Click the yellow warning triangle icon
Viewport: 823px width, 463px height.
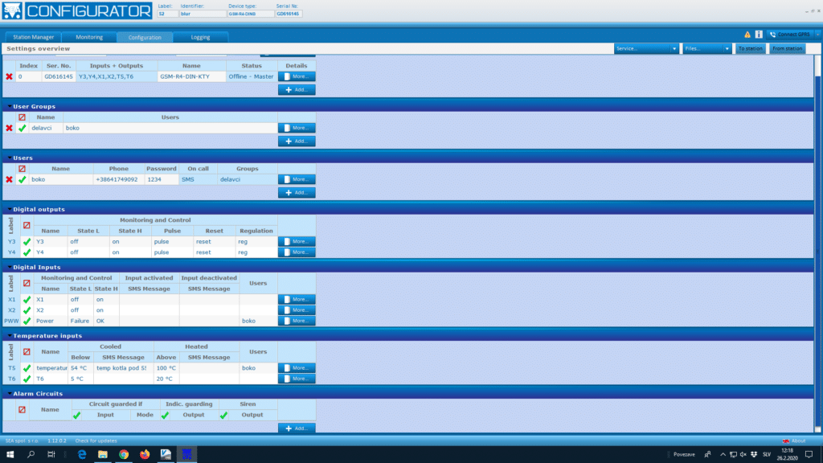(x=747, y=35)
